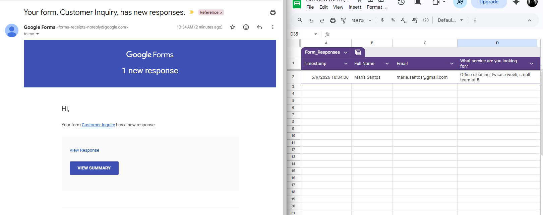543x215 pixels.
Task: Open the Customer Inquiry form link
Action: [x=98, y=125]
